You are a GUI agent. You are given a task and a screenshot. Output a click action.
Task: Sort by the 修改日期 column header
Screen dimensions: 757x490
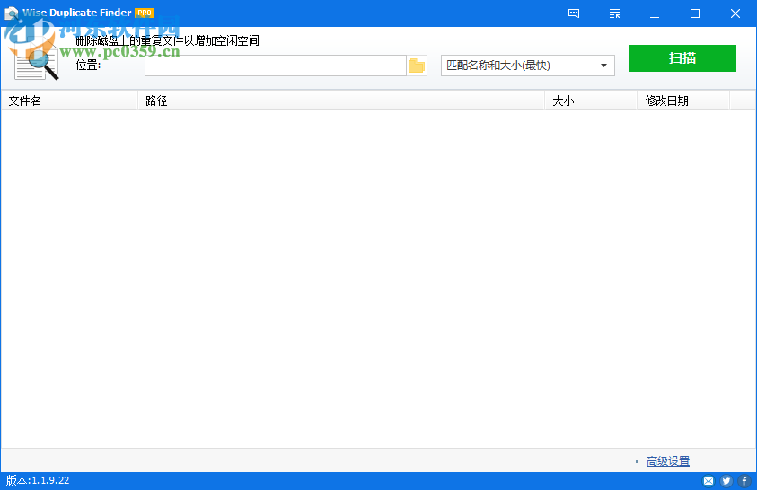683,101
